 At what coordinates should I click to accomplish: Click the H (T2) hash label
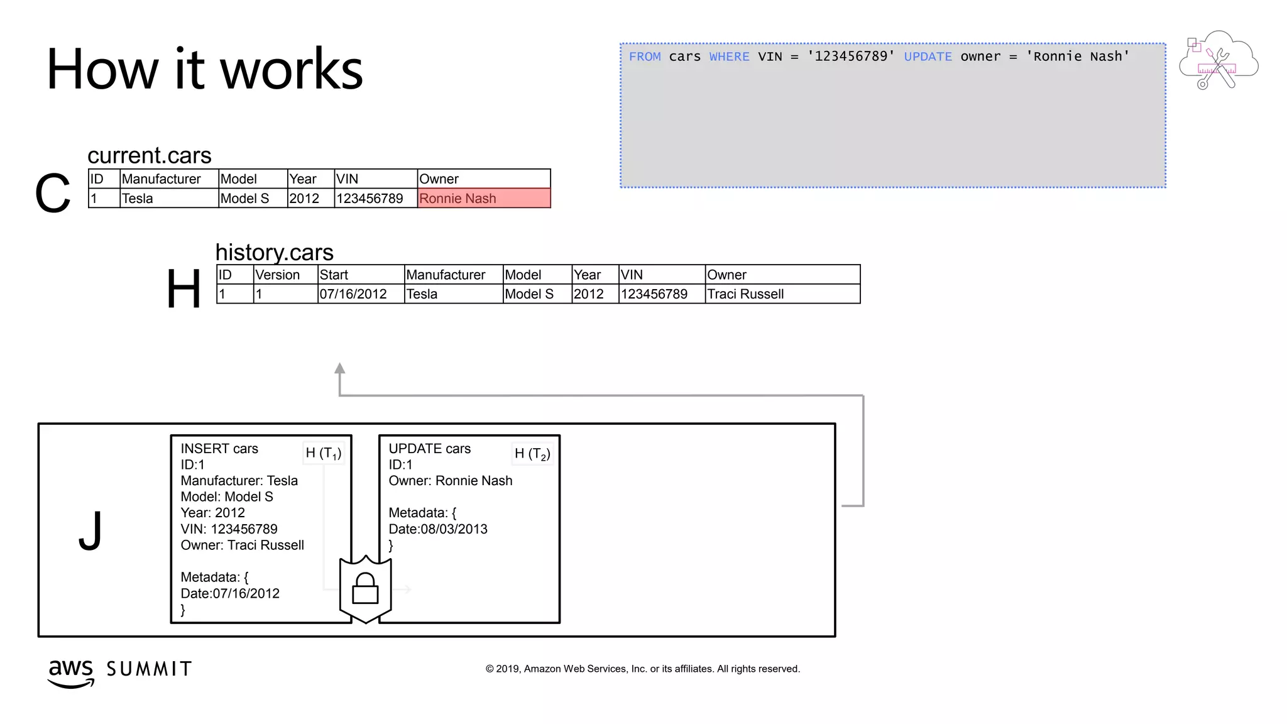[x=532, y=454]
